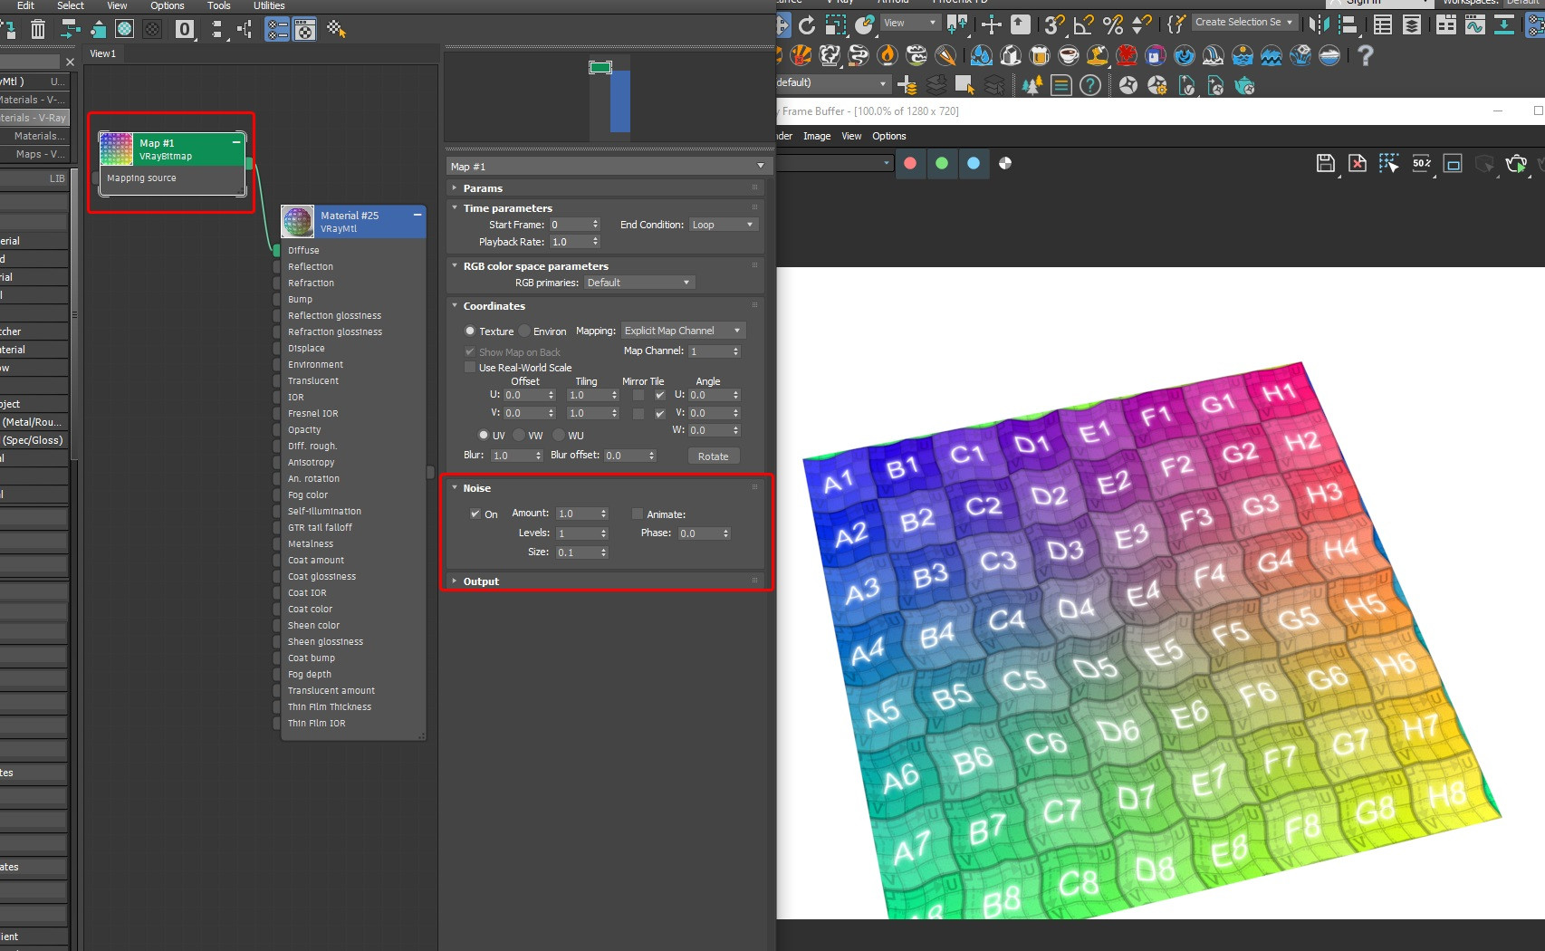Switch to the View1 tab
This screenshot has width=1545, height=951.
pos(103,53)
